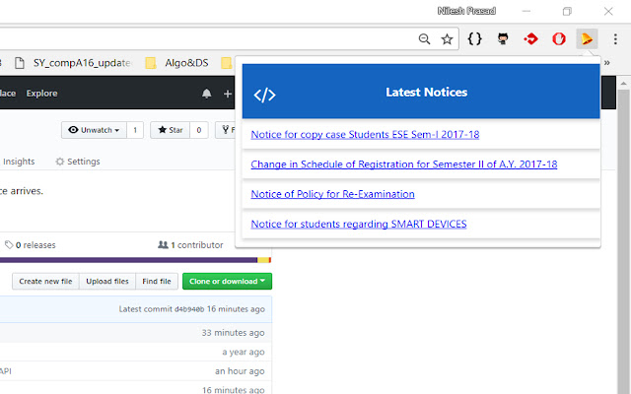631x394 pixels.
Task: Open Notice of Policy for Re-Examination
Action: (332, 194)
